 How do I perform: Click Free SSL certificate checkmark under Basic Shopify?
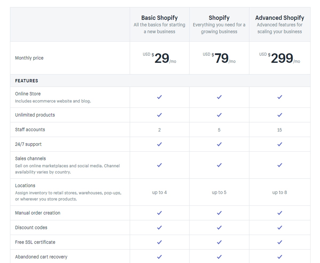159,242
